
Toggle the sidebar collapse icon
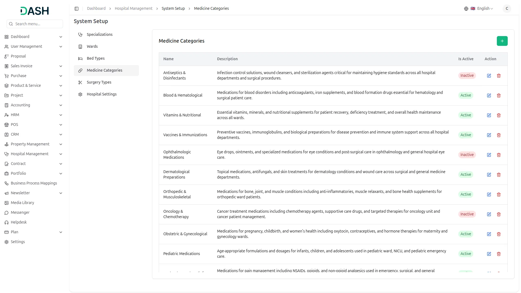pyautogui.click(x=77, y=9)
